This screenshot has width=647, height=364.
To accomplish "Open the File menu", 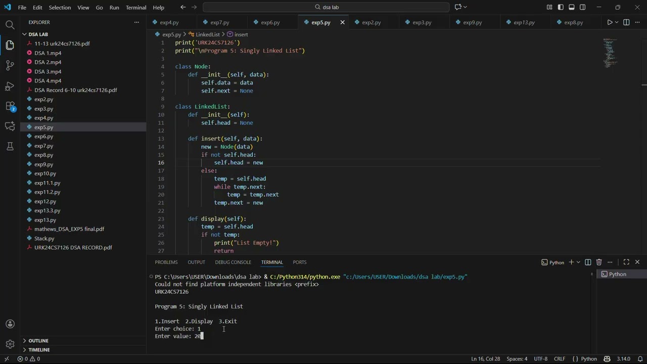I will pos(22,8).
